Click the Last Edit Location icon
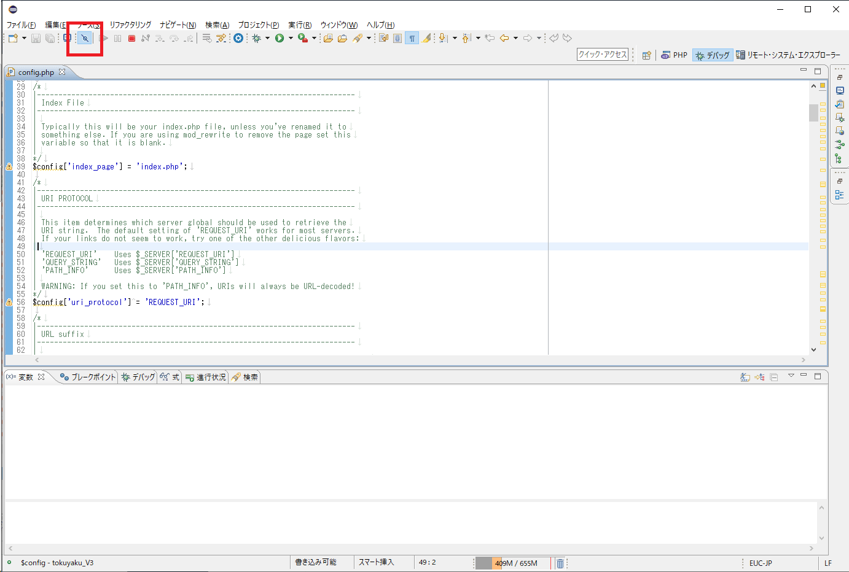Viewport: 849px width, 572px height. (x=490, y=38)
